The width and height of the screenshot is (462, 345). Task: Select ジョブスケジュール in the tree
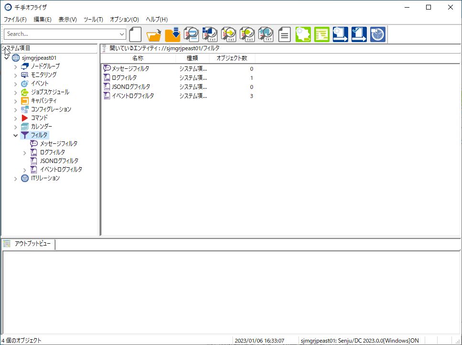pyautogui.click(x=50, y=92)
